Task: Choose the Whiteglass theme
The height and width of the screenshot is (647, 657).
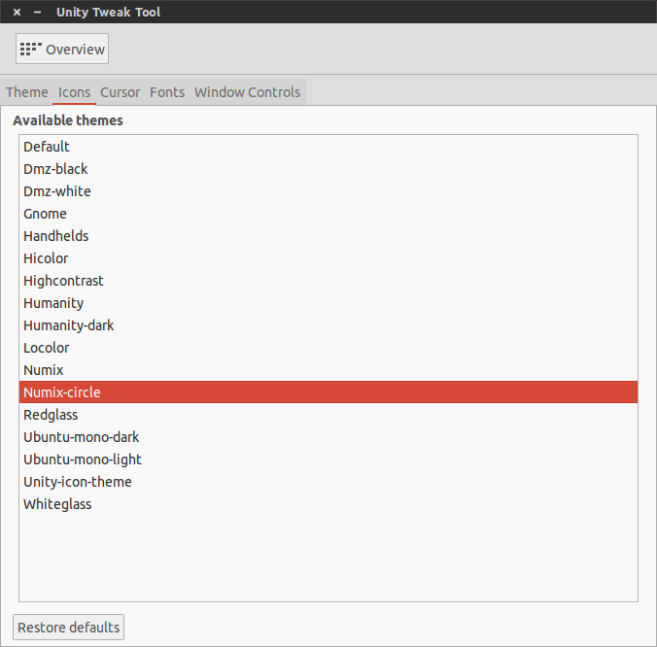Action: click(x=328, y=504)
